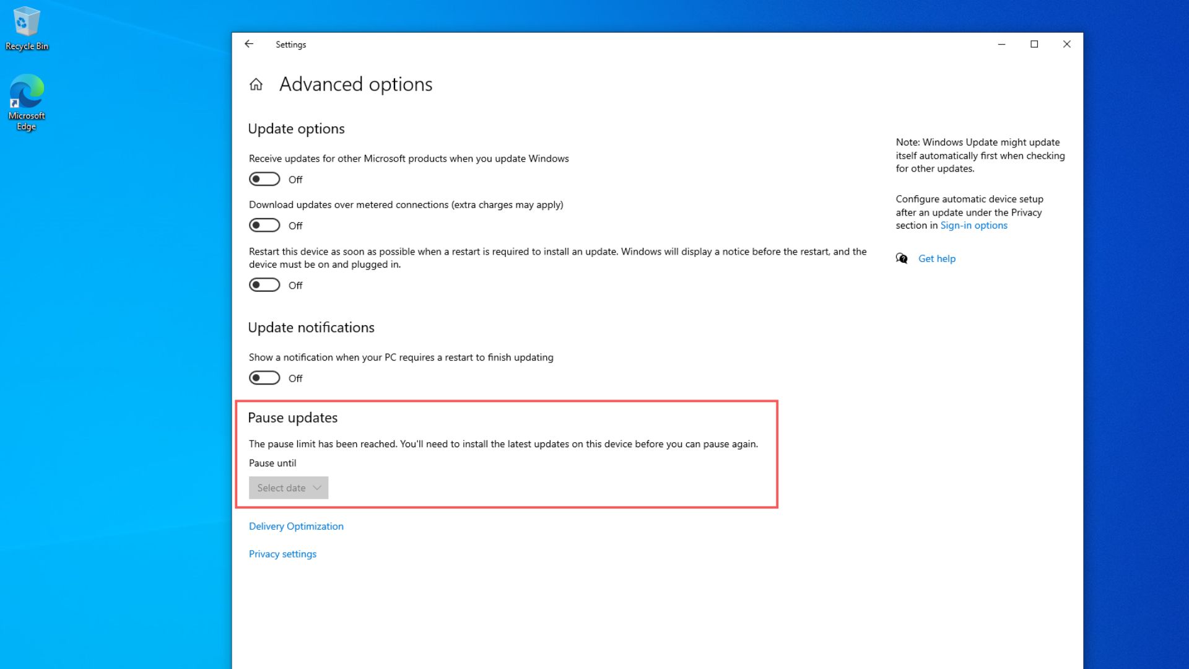Close the Settings window
1189x669 pixels.
[1067, 44]
